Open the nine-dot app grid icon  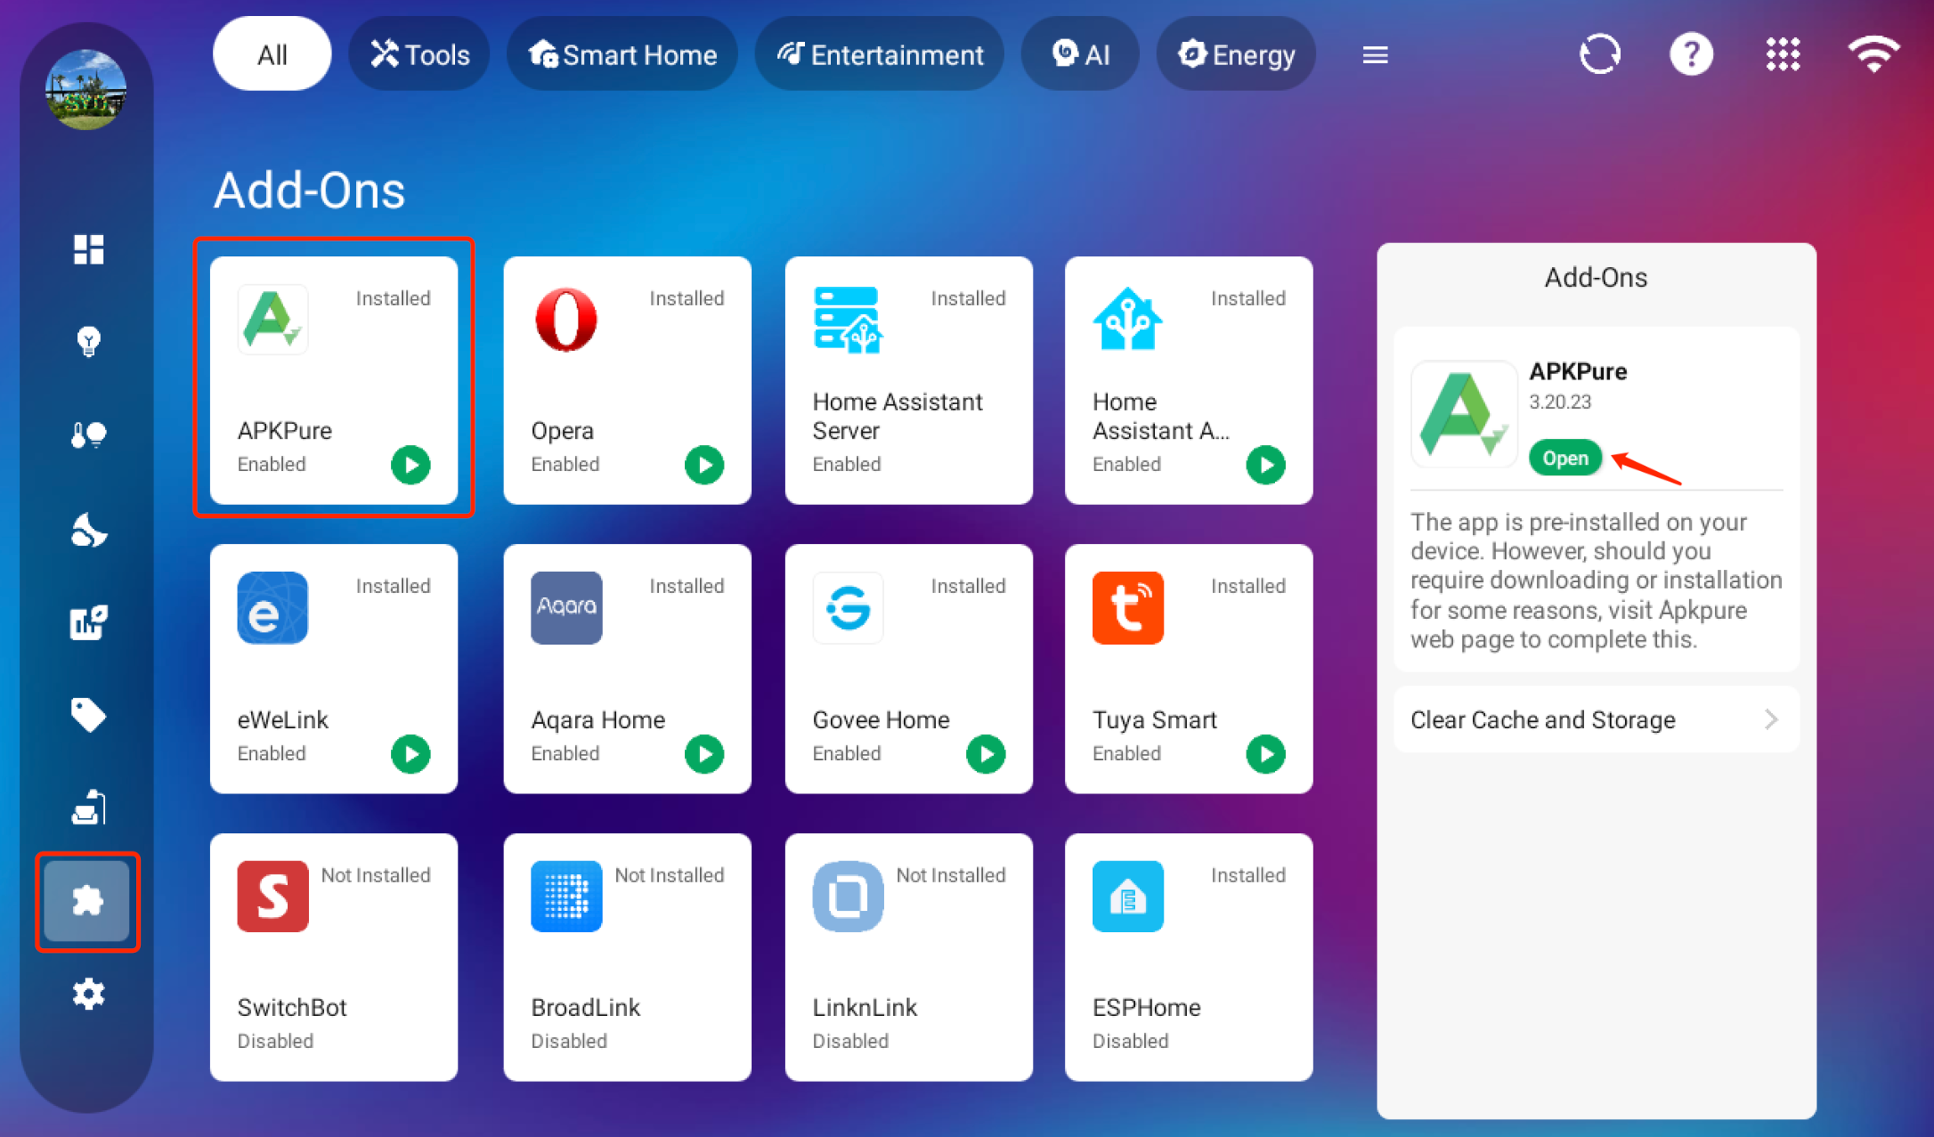[1782, 55]
